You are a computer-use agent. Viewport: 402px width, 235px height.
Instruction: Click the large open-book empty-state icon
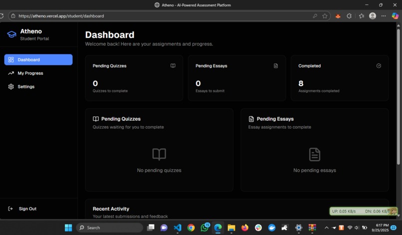pos(159,154)
